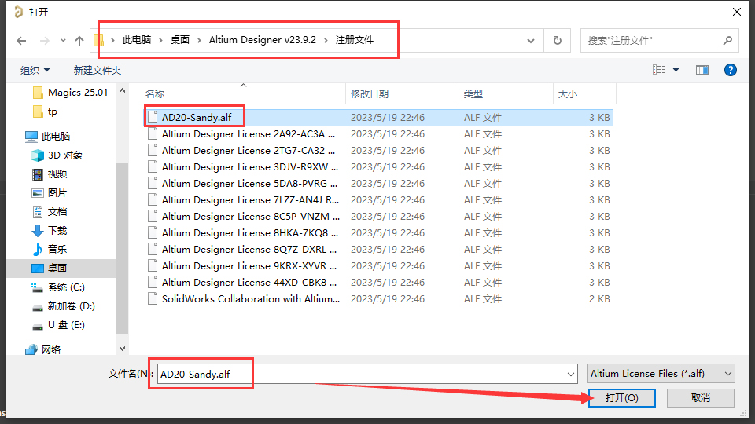Focus the 搜索"注册文件" search box
The width and height of the screenshot is (755, 424).
[x=659, y=40]
